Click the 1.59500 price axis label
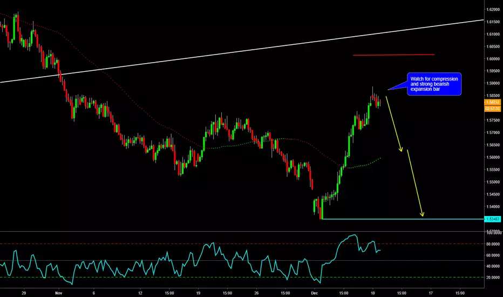 pos(493,71)
